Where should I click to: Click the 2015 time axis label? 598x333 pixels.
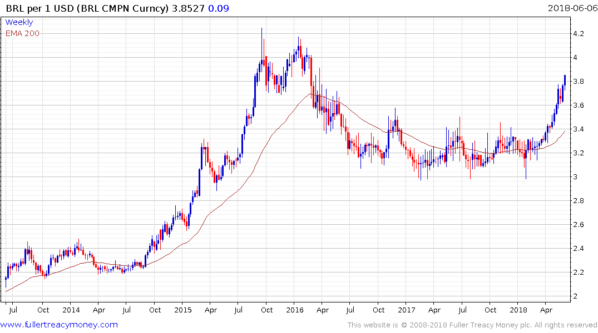(x=182, y=310)
